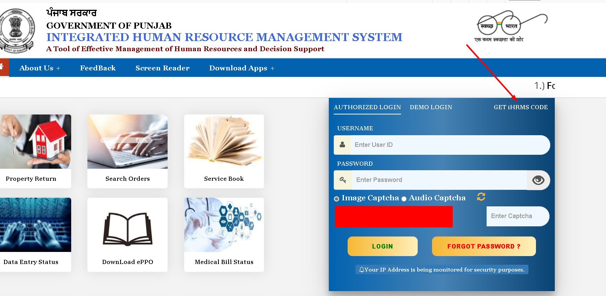Open the Medical Bill Status thumbnail
The image size is (606, 296).
click(224, 225)
